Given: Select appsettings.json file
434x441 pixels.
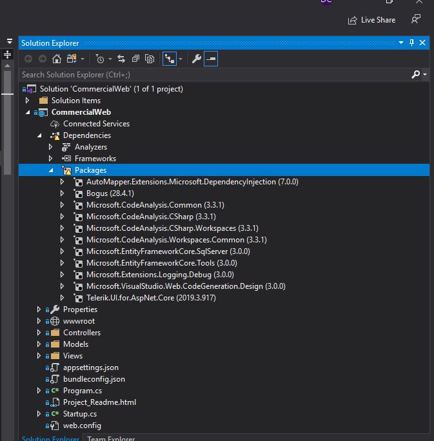Looking at the screenshot, I should 90,367.
